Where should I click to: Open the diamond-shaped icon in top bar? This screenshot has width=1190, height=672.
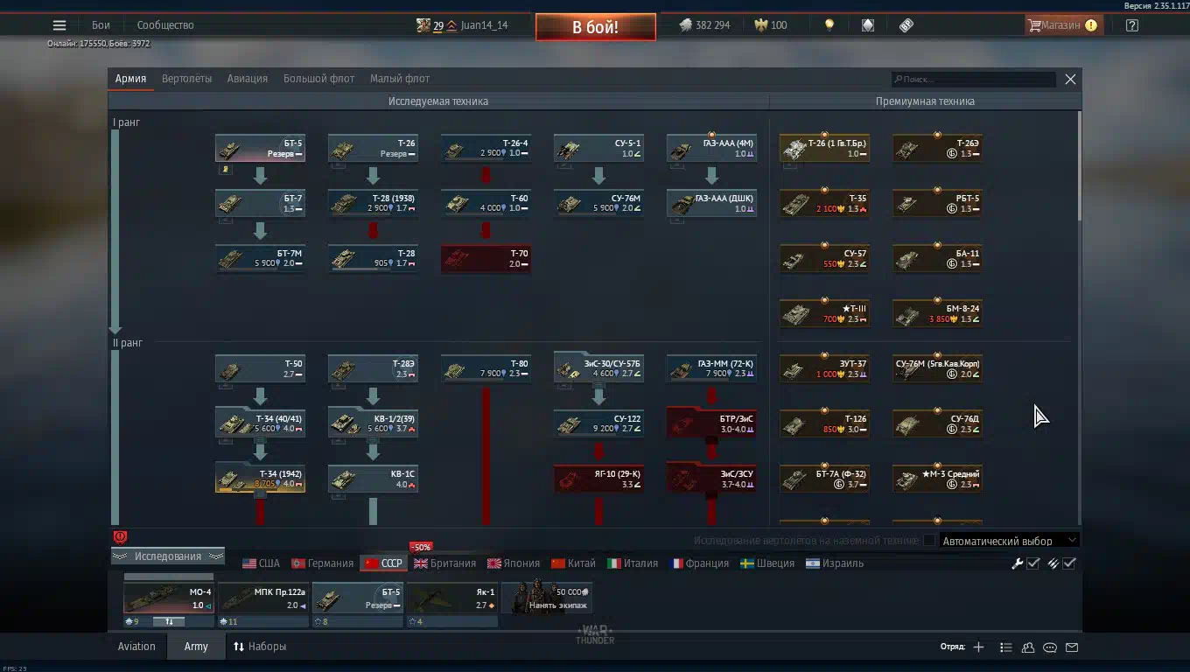868,25
